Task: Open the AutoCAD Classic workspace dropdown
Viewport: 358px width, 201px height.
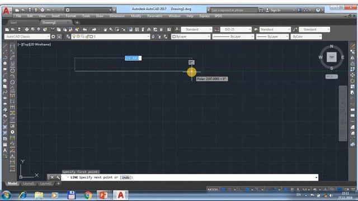Action: (27, 36)
